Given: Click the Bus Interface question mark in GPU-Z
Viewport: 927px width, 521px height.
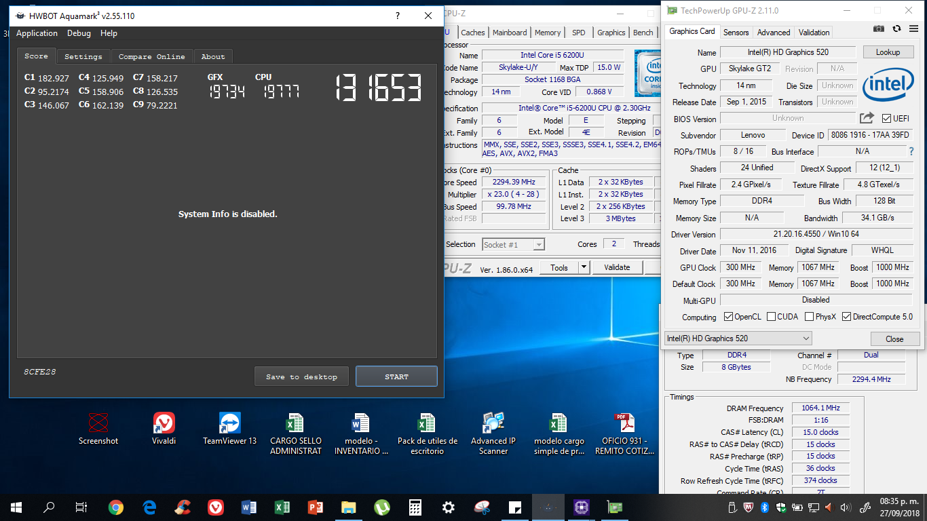Looking at the screenshot, I should 911,151.
